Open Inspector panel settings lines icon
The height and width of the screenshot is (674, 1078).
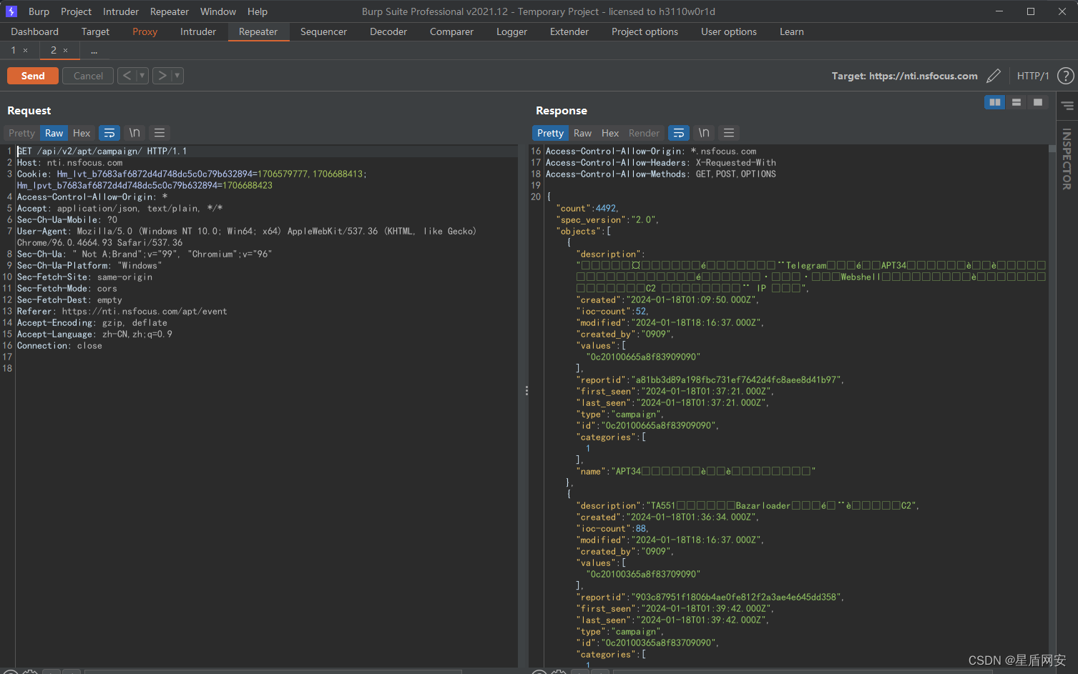point(1067,106)
